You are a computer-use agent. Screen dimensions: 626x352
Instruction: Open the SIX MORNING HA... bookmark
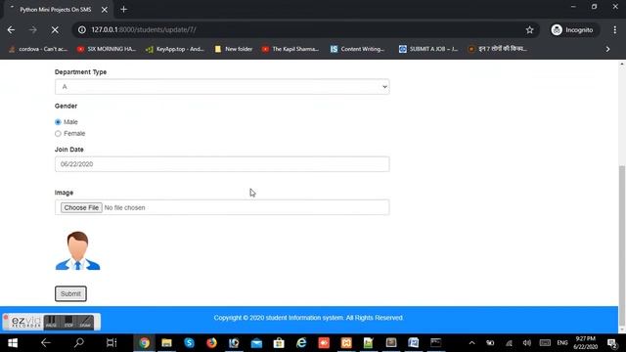tap(107, 49)
